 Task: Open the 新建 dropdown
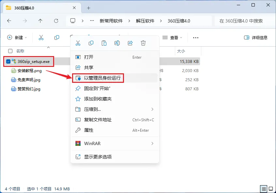(x=17, y=37)
